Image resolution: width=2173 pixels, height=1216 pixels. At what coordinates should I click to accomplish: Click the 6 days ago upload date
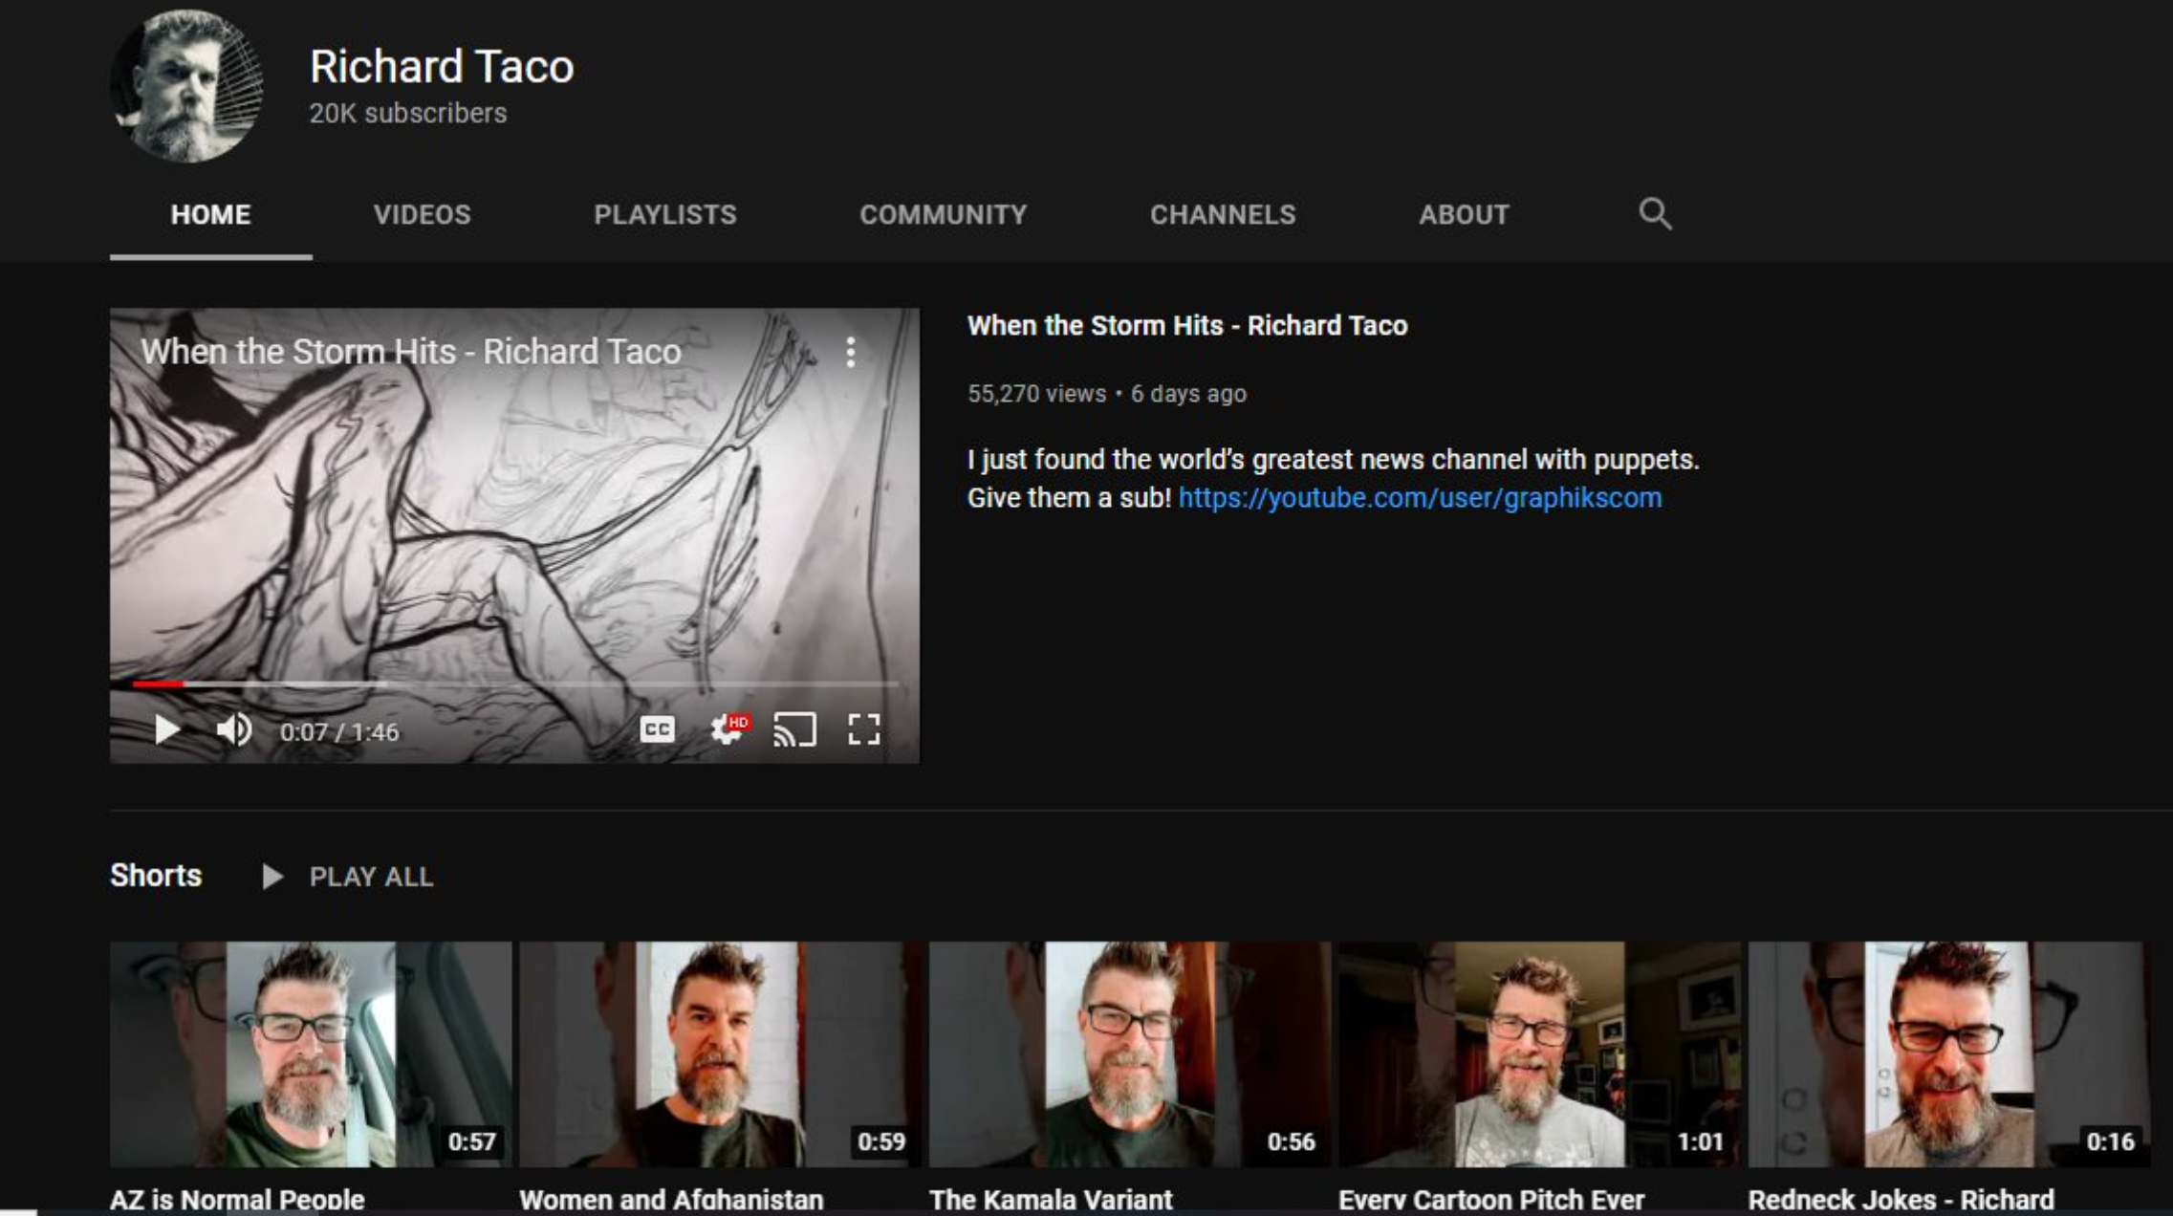tap(1188, 394)
